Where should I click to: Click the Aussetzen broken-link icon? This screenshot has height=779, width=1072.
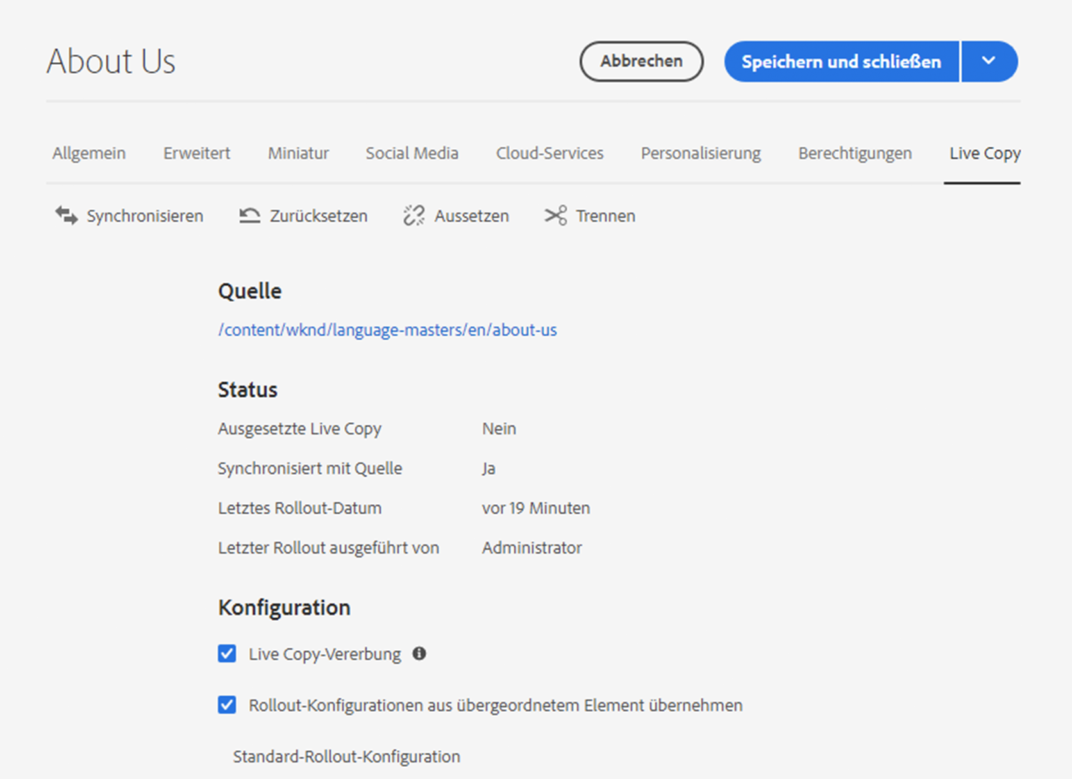click(414, 216)
